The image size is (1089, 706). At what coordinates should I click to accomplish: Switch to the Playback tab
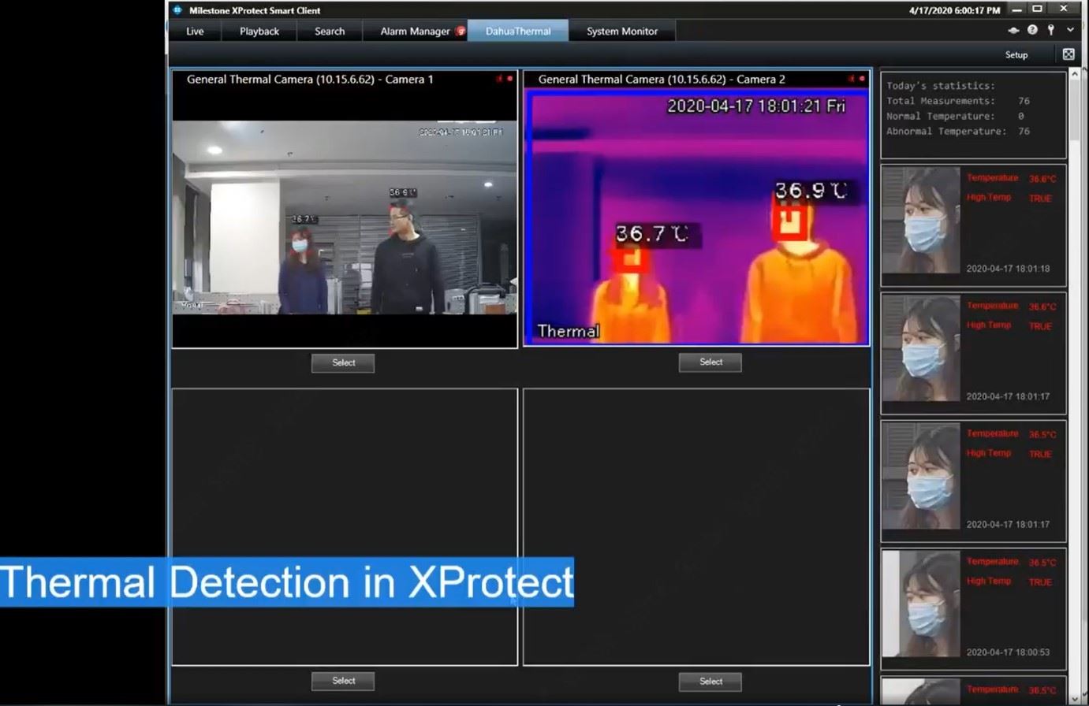pos(259,32)
